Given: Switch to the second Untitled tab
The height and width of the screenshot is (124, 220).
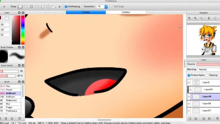Looking at the screenshot, I should tap(126, 12).
